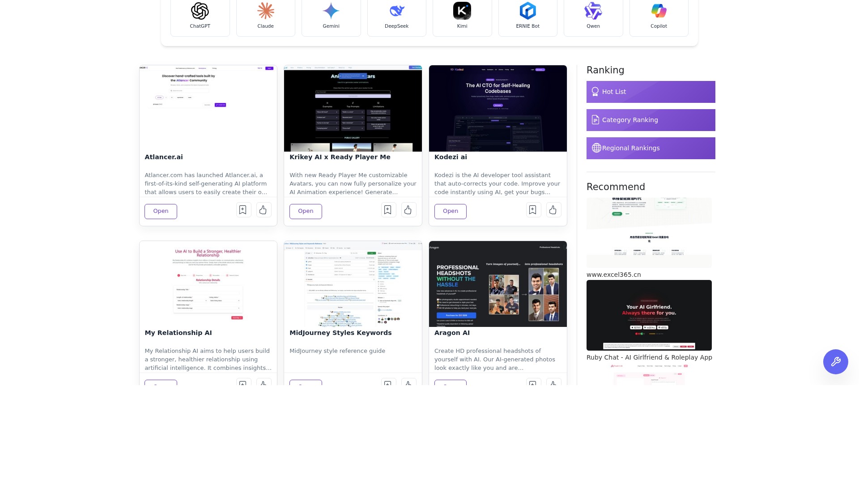Click the floating wrench tool button
Screen dimensions: 859x483
point(836,362)
